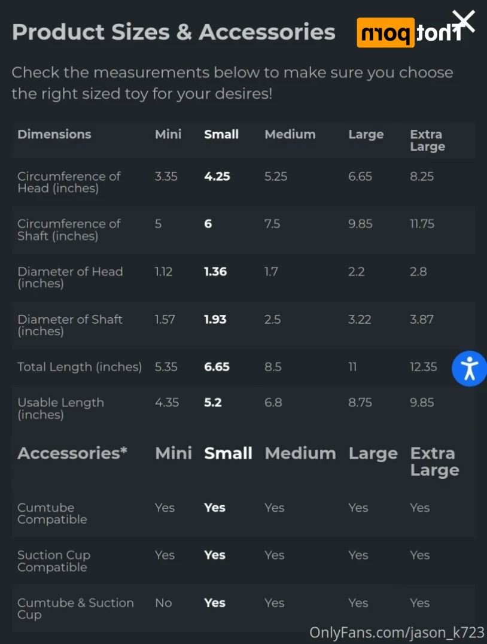Click the Usable Length row label
Image resolution: width=487 pixels, height=644 pixels.
pos(61,408)
